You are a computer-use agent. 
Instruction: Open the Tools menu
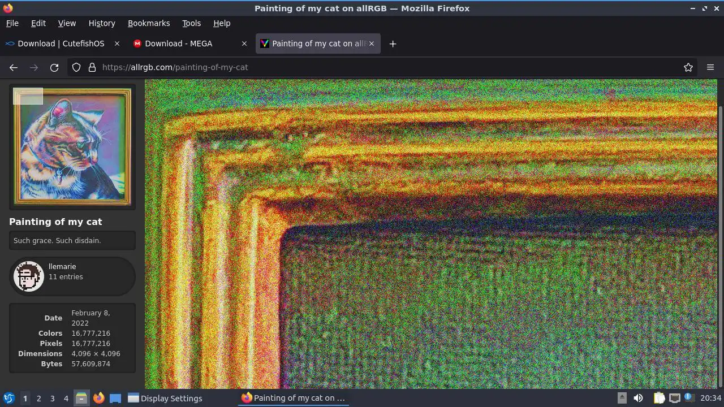tap(191, 23)
